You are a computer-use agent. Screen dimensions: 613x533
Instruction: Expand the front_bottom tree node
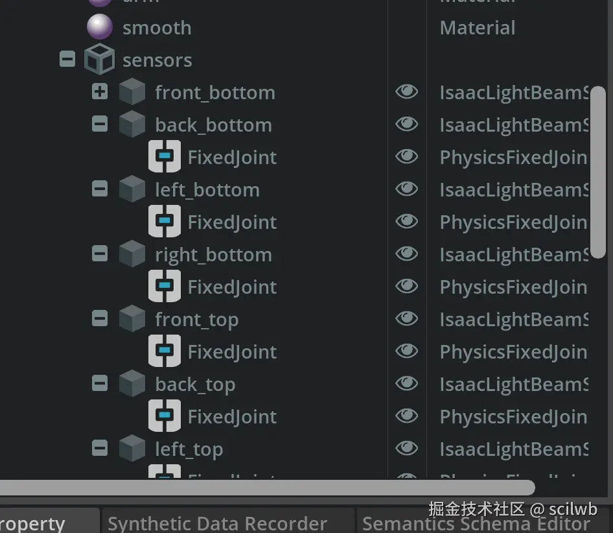pyautogui.click(x=100, y=92)
